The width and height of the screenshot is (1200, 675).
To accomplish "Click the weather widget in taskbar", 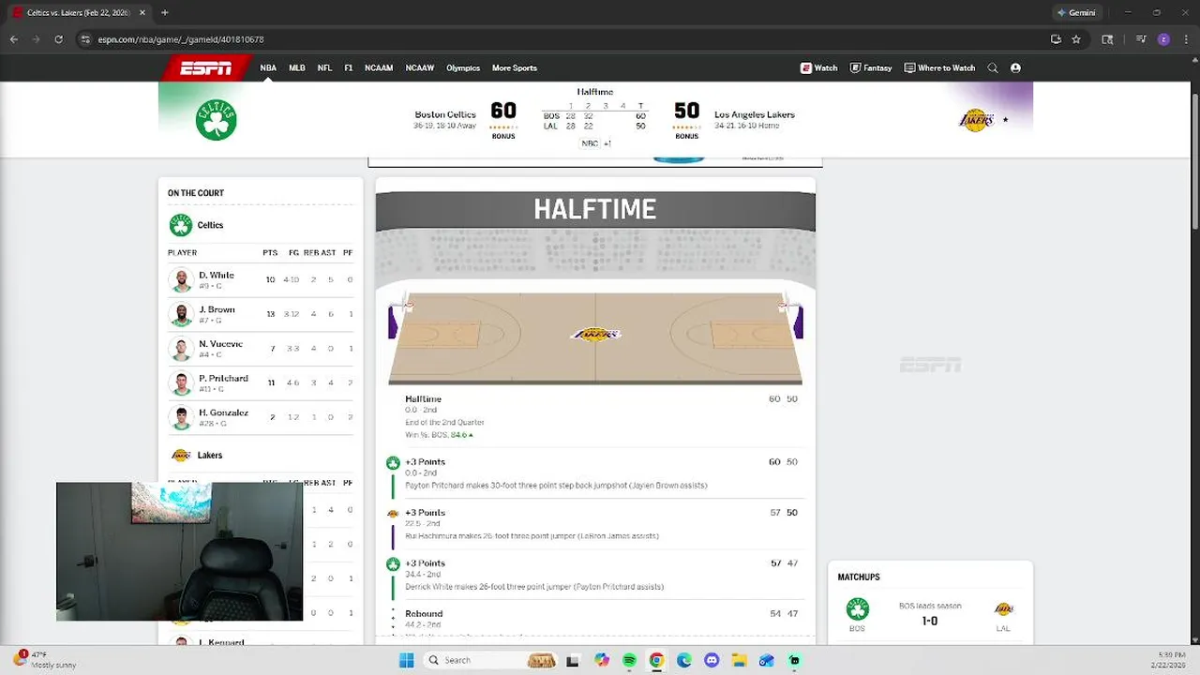I will pos(44,660).
